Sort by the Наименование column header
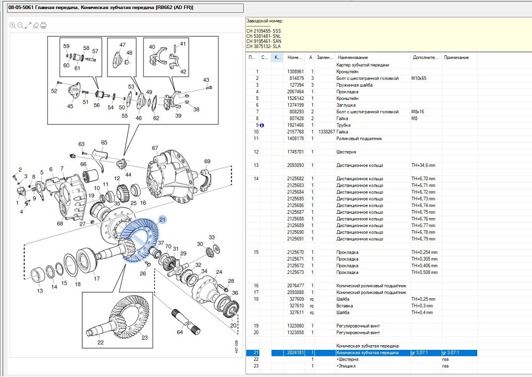 tap(353, 57)
